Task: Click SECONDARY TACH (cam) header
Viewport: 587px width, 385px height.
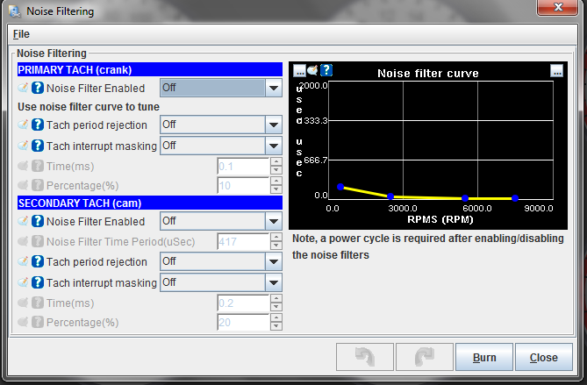Action: click(x=150, y=203)
